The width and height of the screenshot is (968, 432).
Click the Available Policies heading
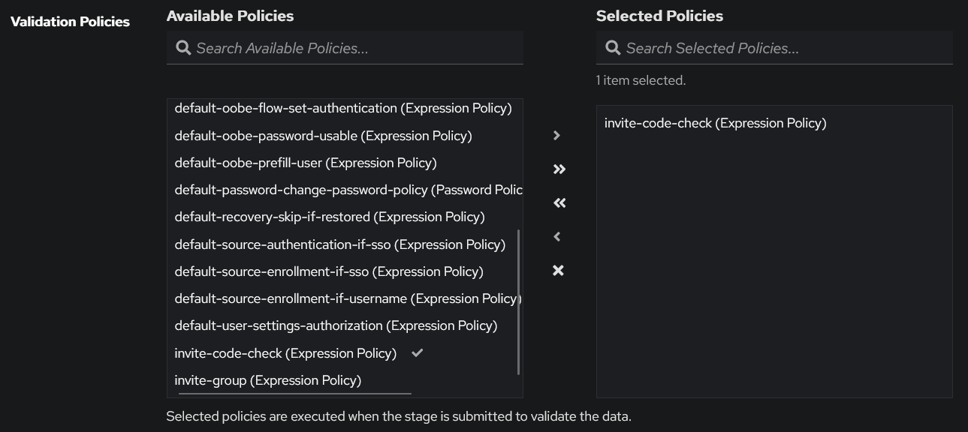coord(231,16)
